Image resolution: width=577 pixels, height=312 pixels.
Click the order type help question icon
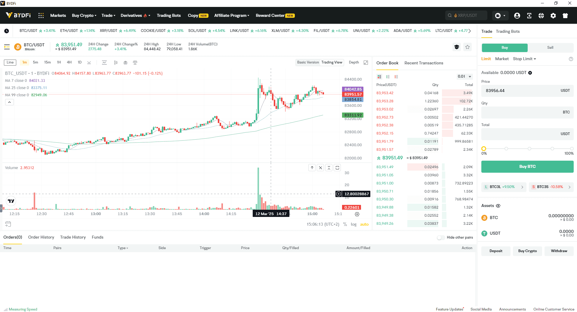click(571, 59)
